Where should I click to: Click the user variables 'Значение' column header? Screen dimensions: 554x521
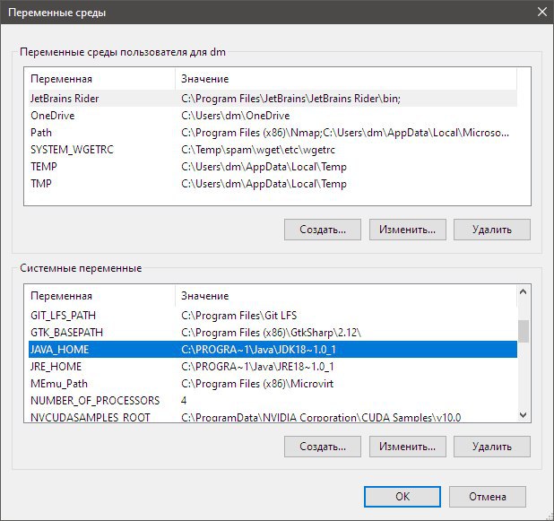(346, 79)
